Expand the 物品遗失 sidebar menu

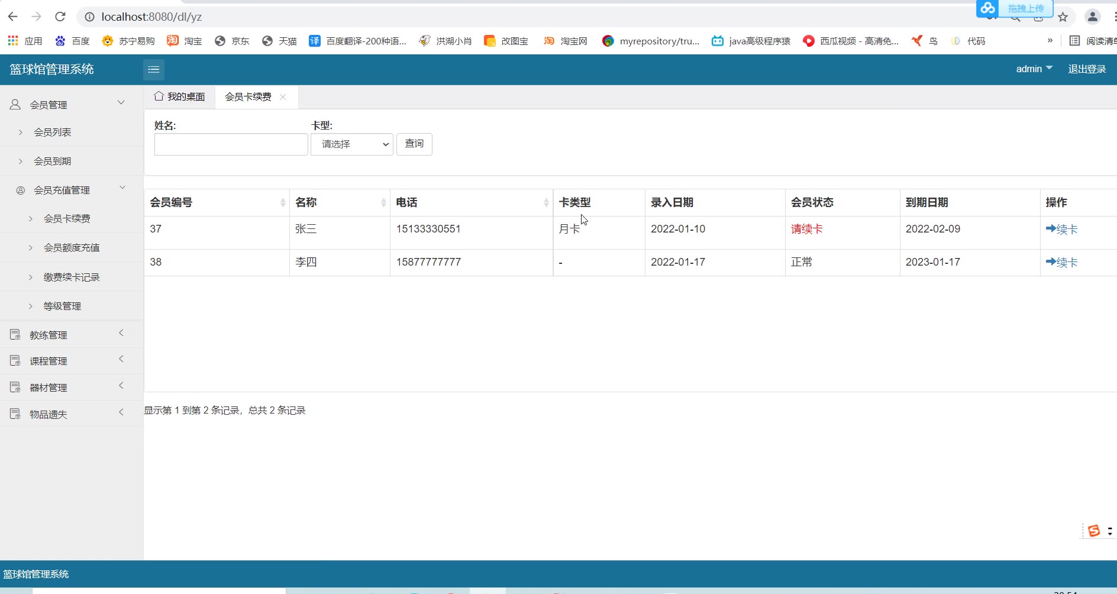[72, 414]
